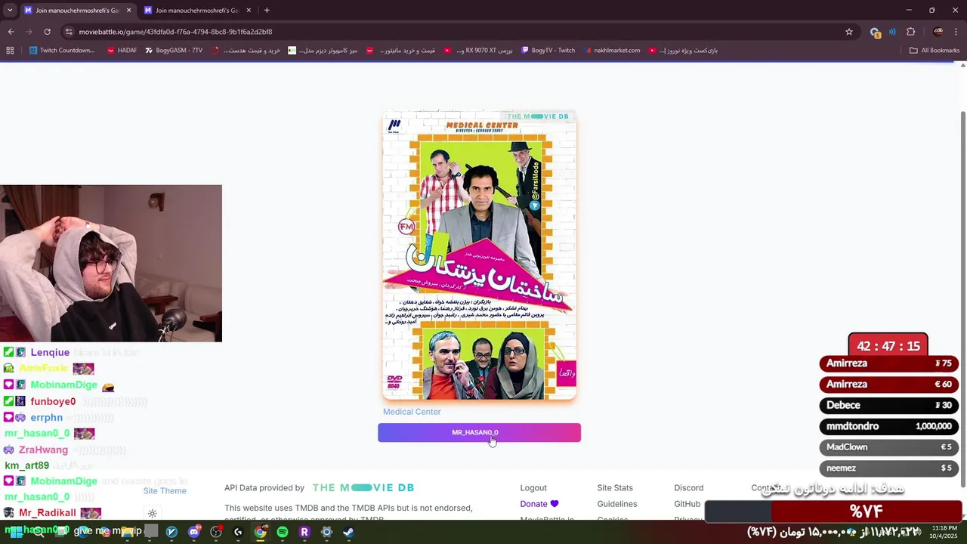Click the Medical Center title link
Viewport: 967px width, 544px height.
click(412, 412)
